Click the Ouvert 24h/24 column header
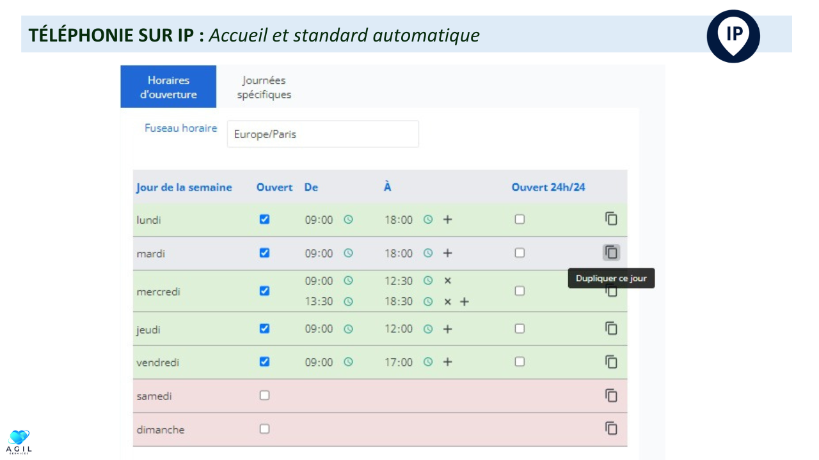Image resolution: width=819 pixels, height=460 pixels. (x=548, y=187)
